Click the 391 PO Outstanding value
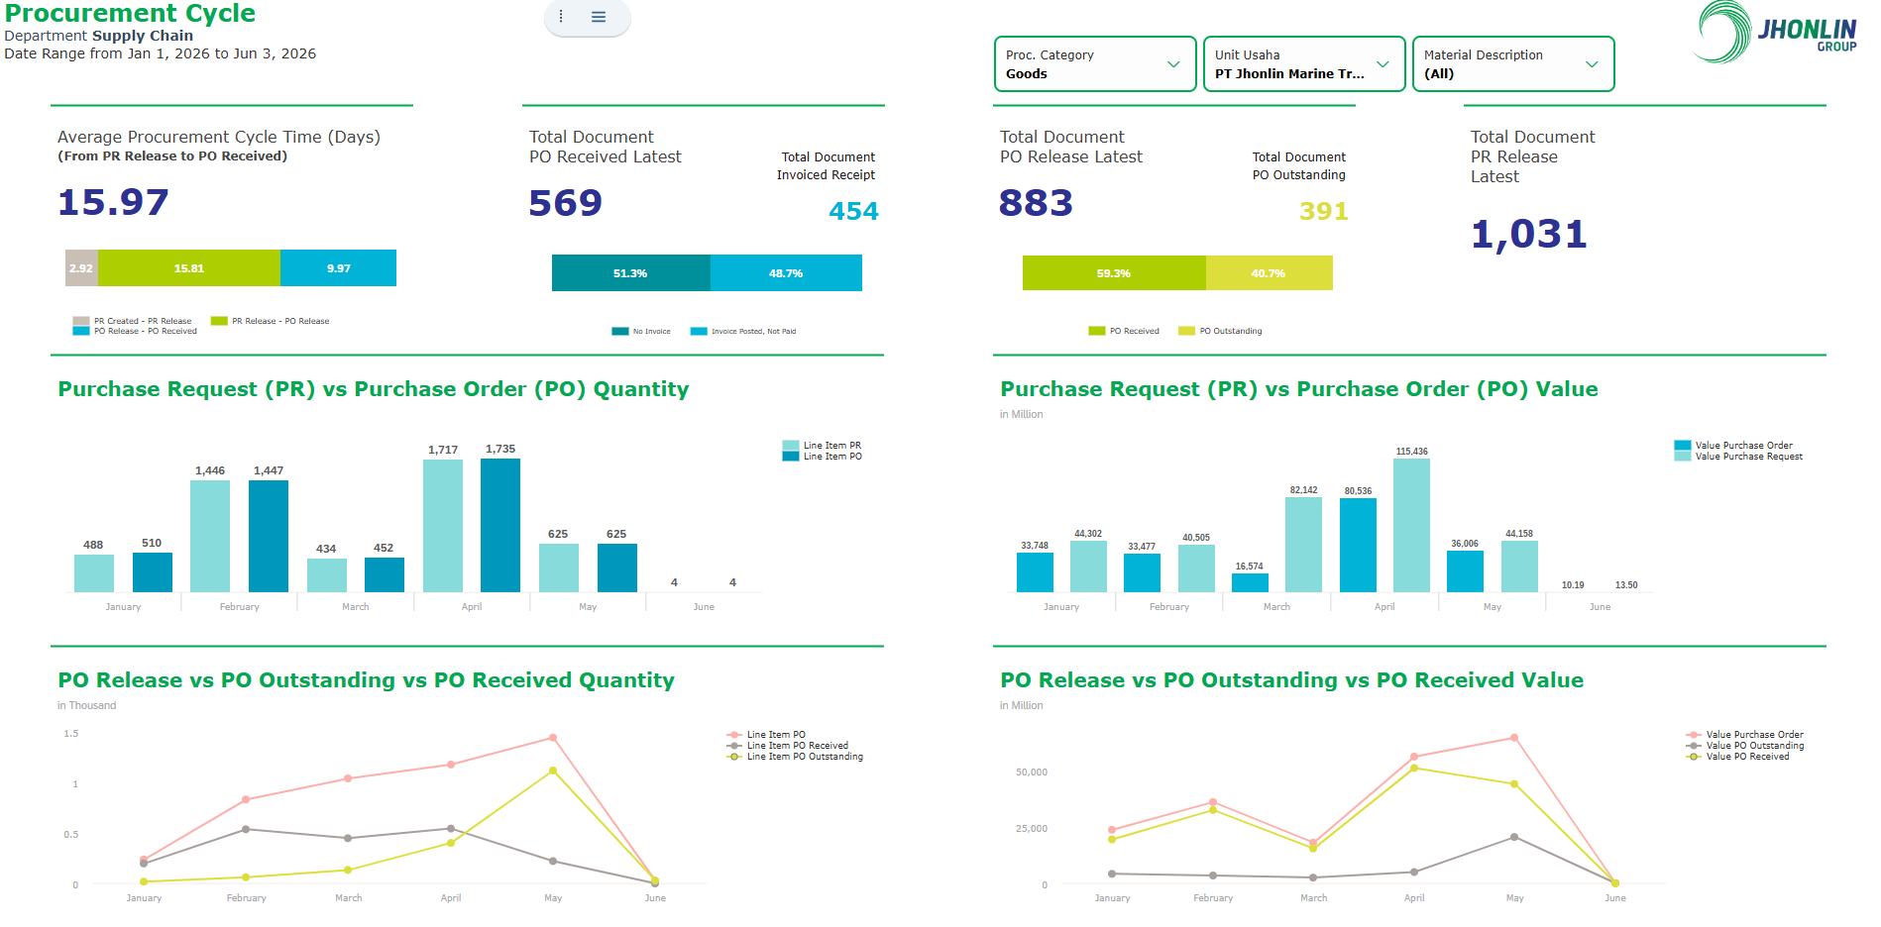 (x=1323, y=211)
